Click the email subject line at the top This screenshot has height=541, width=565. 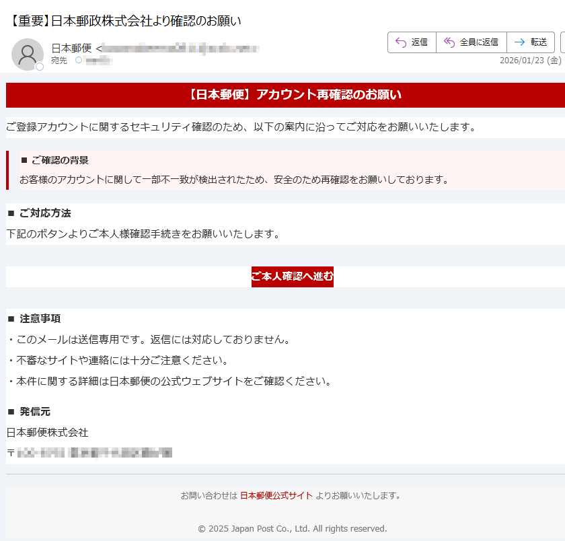click(x=126, y=21)
